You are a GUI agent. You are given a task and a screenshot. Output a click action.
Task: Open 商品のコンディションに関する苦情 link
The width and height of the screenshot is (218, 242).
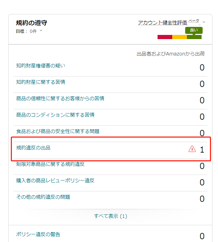click(x=55, y=115)
